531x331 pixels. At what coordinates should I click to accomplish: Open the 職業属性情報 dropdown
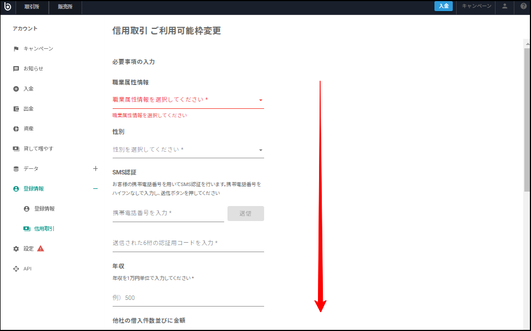pyautogui.click(x=188, y=100)
